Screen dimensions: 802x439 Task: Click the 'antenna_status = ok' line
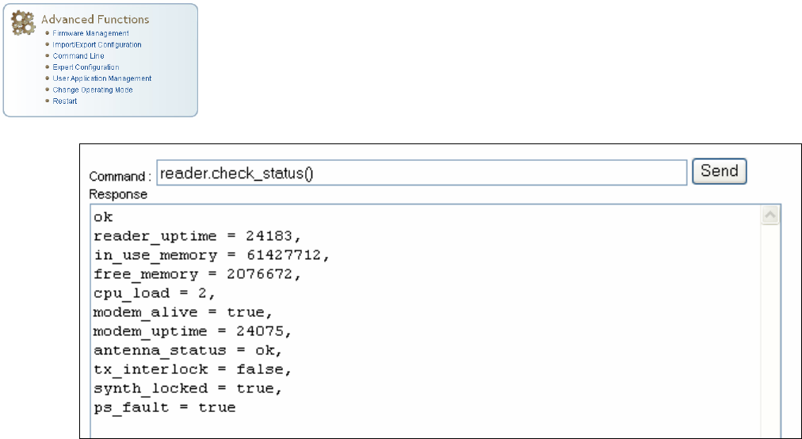pos(188,350)
